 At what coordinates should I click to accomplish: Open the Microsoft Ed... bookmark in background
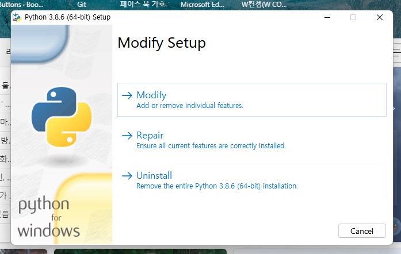click(x=203, y=5)
